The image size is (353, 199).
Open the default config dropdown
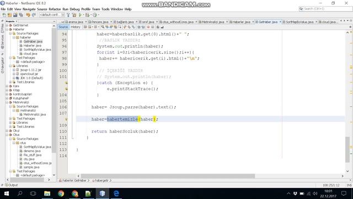(x=52, y=15)
